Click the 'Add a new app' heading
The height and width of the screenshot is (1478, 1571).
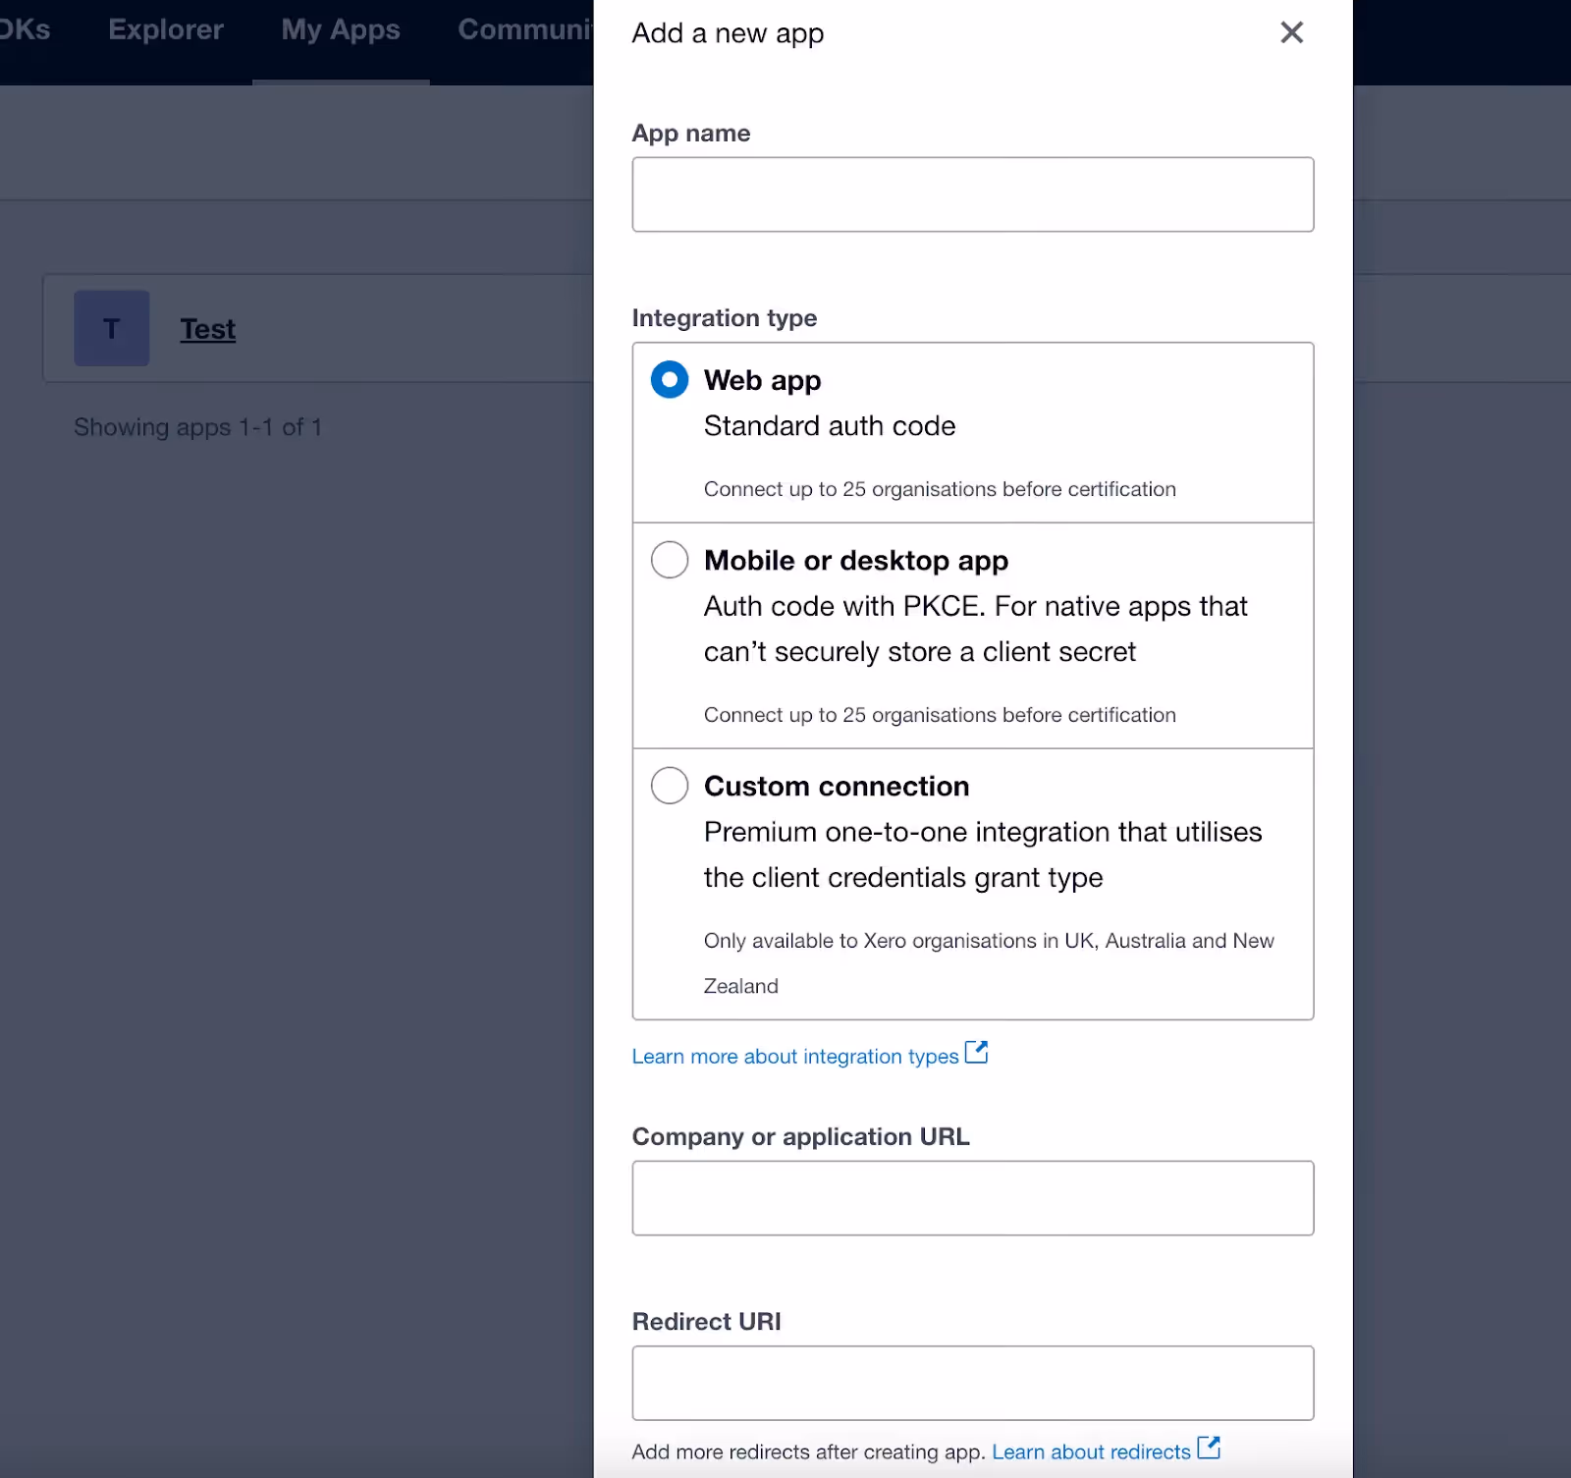click(728, 33)
